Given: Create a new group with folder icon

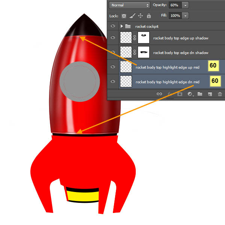Looking at the screenshot, I should pyautogui.click(x=200, y=94).
